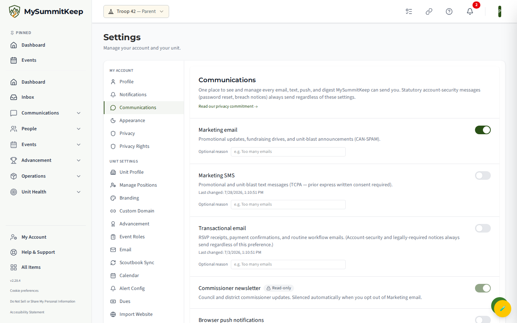Expand Communications section in sidebar
The image size is (517, 323).
(x=46, y=113)
